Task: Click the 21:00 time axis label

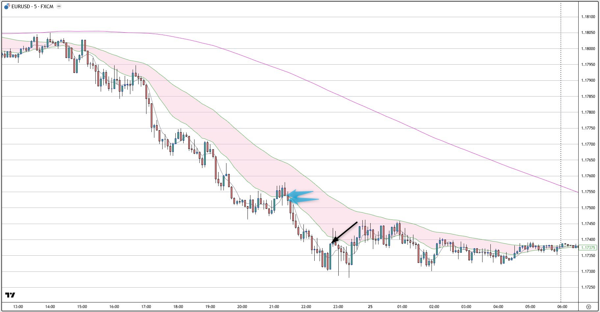Action: 274,307
